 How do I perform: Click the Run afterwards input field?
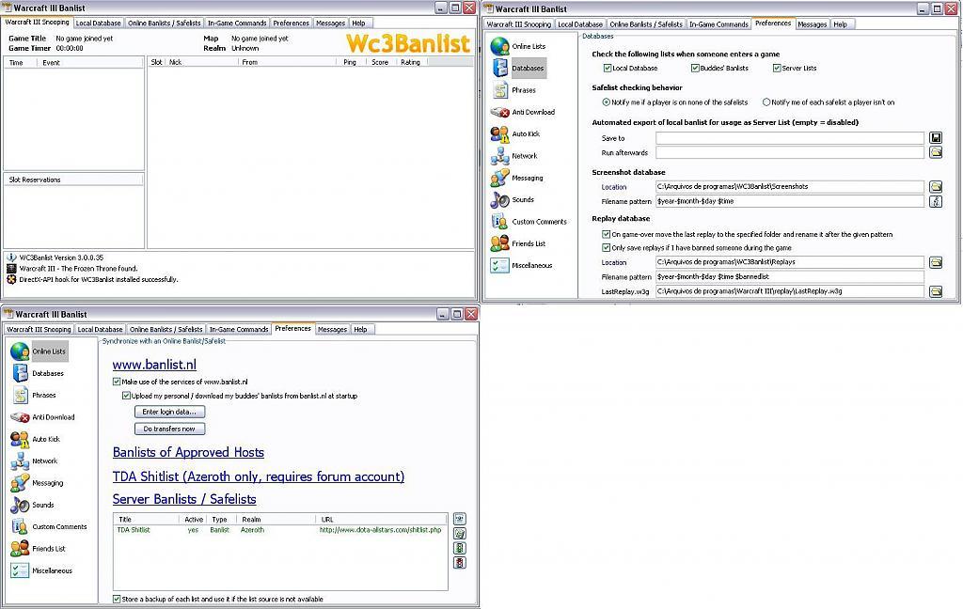(x=790, y=152)
